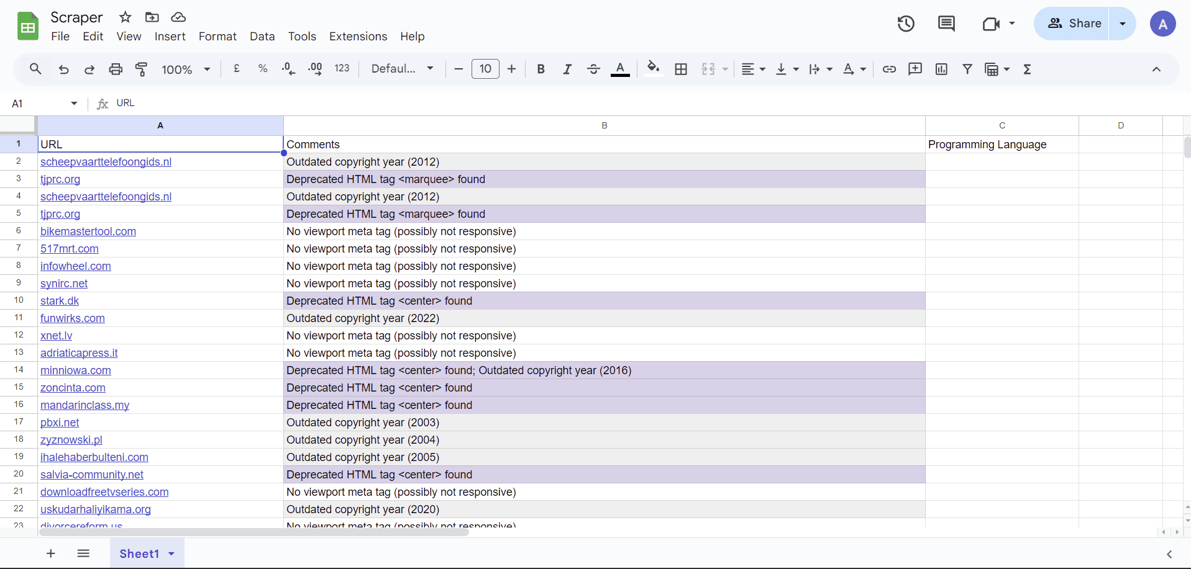Click the print icon
Viewport: 1191px width, 569px height.
(116, 69)
